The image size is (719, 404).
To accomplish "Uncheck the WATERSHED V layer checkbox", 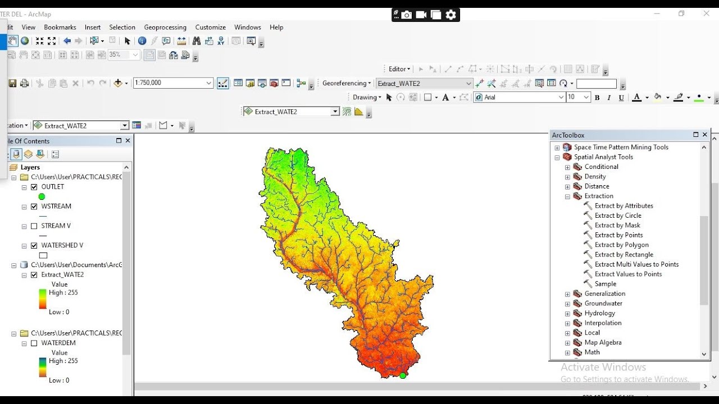I will point(34,246).
